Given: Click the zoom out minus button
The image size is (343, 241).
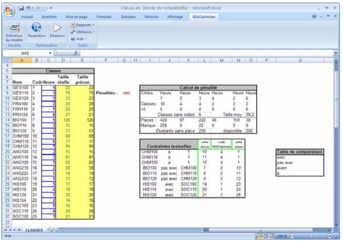Looking at the screenshot, I should [x=292, y=236].
